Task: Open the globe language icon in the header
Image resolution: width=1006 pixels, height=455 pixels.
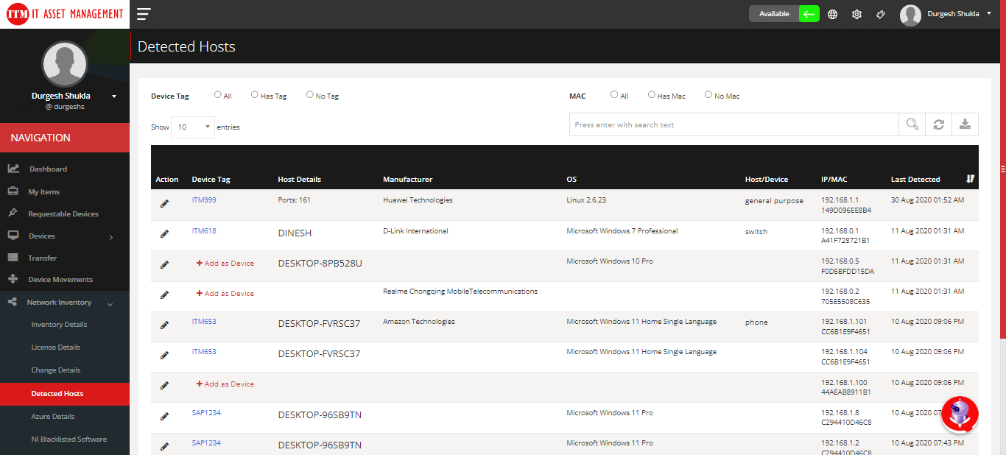Action: (832, 14)
